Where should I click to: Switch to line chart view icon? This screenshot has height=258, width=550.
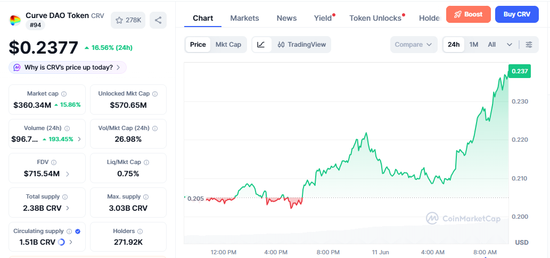pos(261,45)
